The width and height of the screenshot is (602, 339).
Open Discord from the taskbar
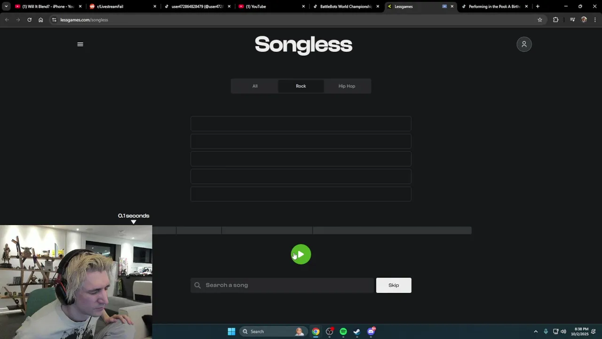click(371, 331)
